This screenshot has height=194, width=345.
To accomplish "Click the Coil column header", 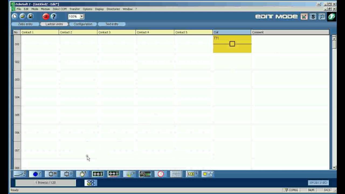I will pyautogui.click(x=232, y=32).
